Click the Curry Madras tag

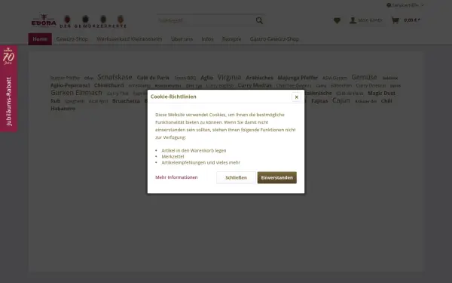pyautogui.click(x=255, y=85)
